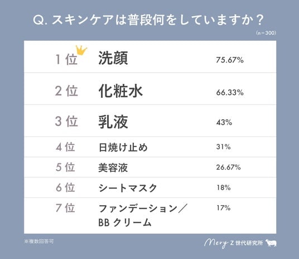Click the 18% value for シートマスク

pos(224,187)
